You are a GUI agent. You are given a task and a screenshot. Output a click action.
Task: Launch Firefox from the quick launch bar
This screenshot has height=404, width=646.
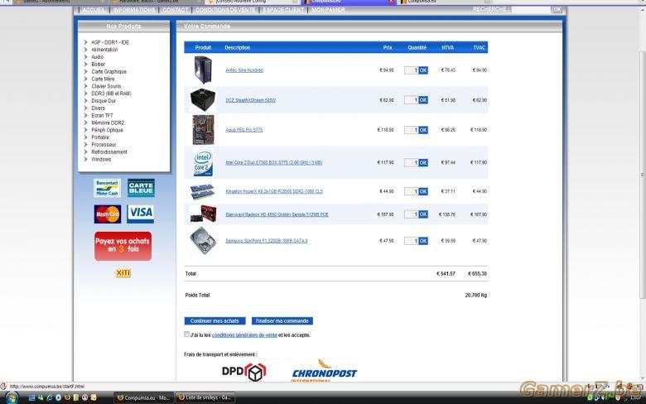(x=67, y=398)
